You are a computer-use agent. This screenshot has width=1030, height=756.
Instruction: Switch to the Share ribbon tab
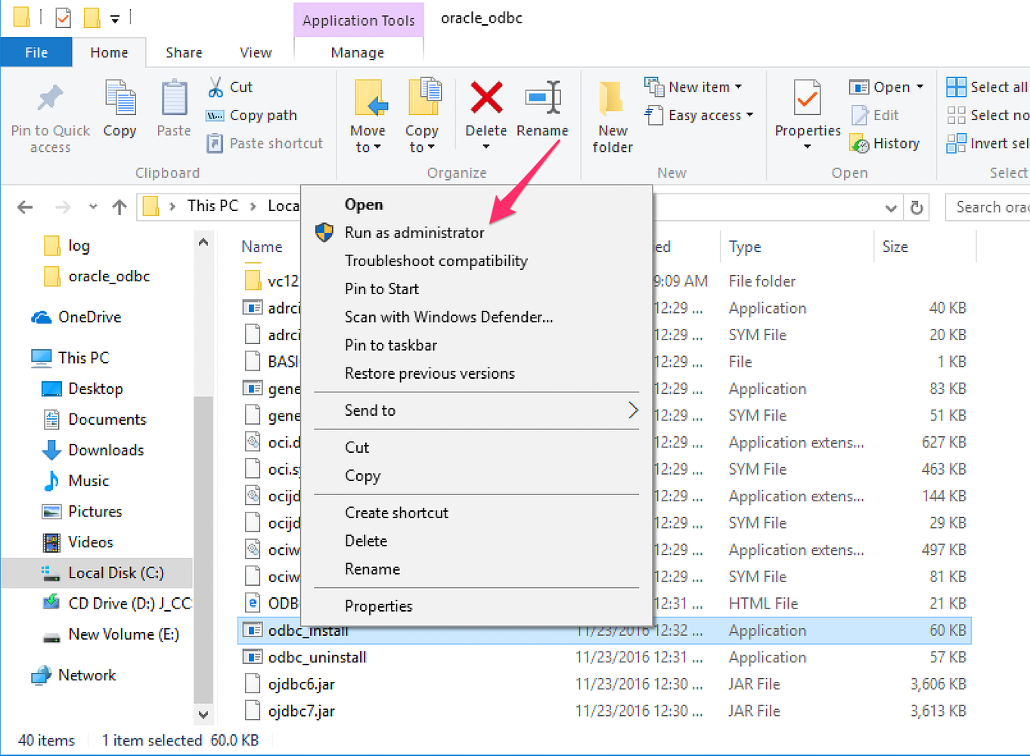(184, 52)
